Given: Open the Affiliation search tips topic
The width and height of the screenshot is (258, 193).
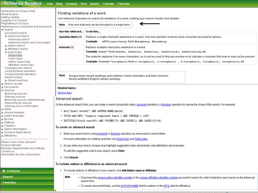Looking at the screenshot, I should pyautogui.click(x=21, y=65).
